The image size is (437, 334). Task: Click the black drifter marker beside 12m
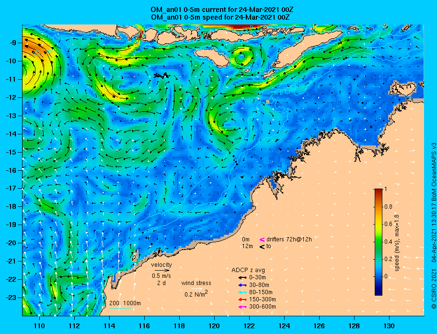[262, 247]
